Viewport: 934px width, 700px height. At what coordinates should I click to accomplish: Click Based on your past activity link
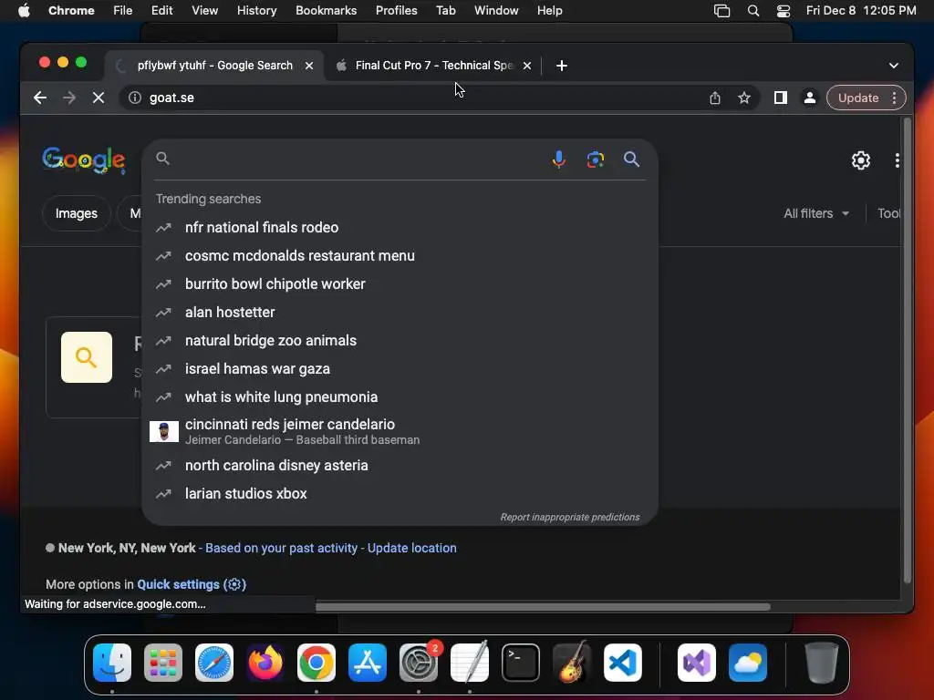pyautogui.click(x=281, y=548)
